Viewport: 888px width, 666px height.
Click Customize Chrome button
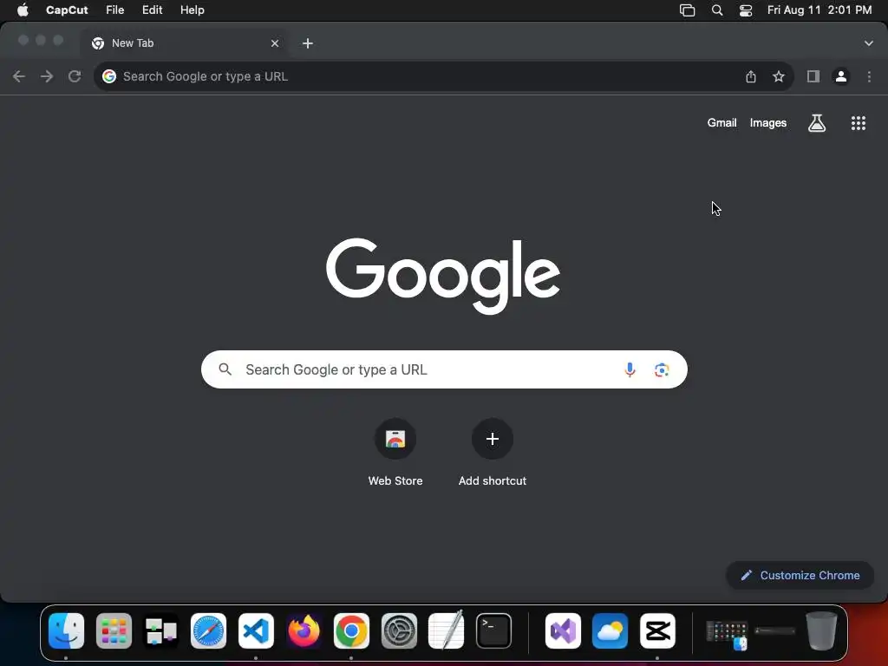point(800,576)
